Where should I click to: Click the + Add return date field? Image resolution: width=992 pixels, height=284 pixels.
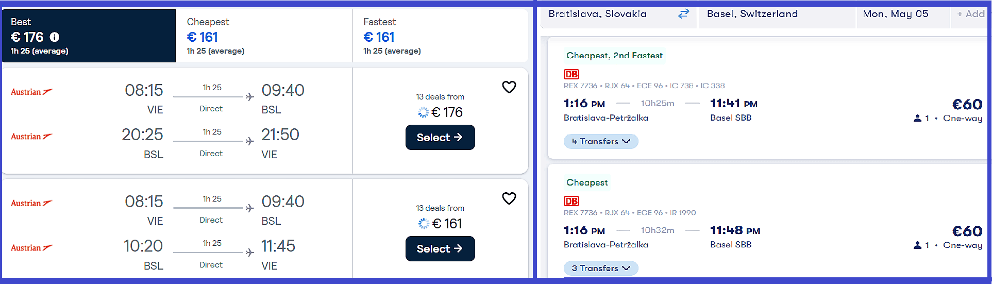(x=971, y=14)
